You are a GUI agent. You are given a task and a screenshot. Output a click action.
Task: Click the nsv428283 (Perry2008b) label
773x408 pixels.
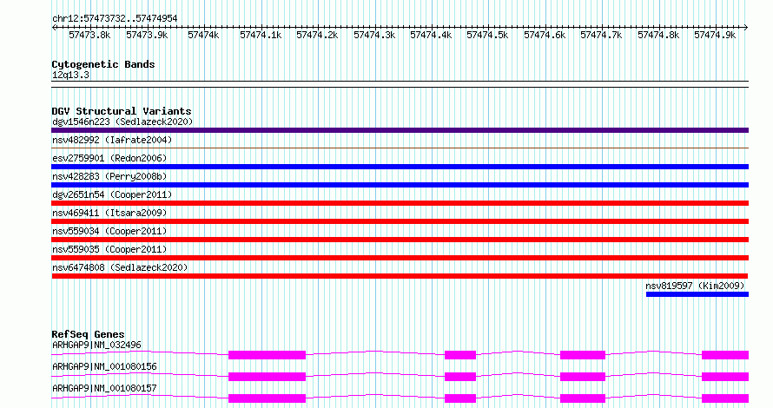[109, 177]
